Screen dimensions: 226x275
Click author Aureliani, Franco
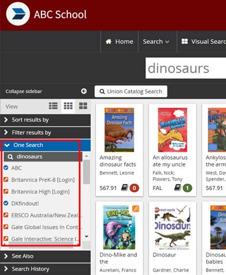118,270
